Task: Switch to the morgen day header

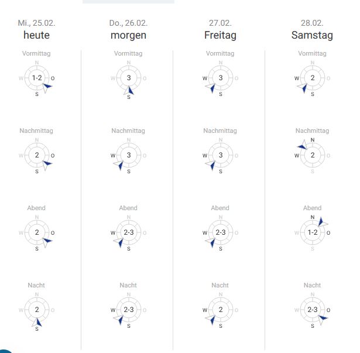Action: tap(129, 29)
